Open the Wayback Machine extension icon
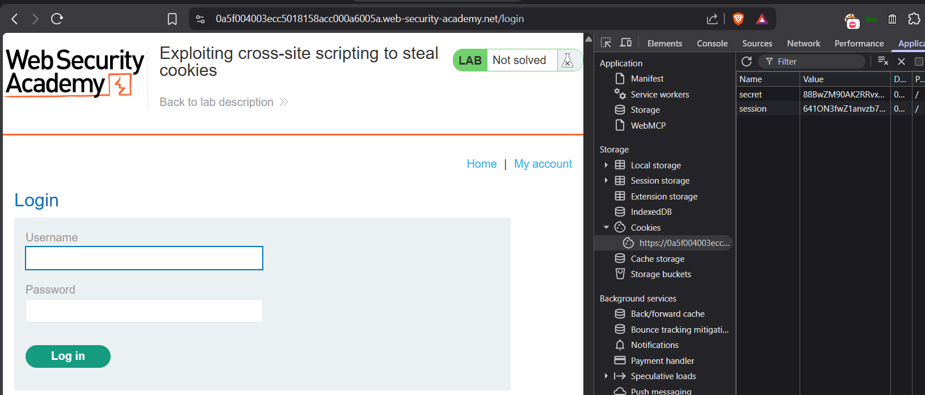The width and height of the screenshot is (925, 395). [892, 19]
